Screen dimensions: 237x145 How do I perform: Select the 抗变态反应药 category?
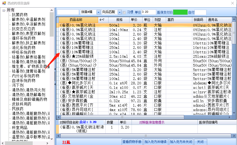[x=24, y=29]
